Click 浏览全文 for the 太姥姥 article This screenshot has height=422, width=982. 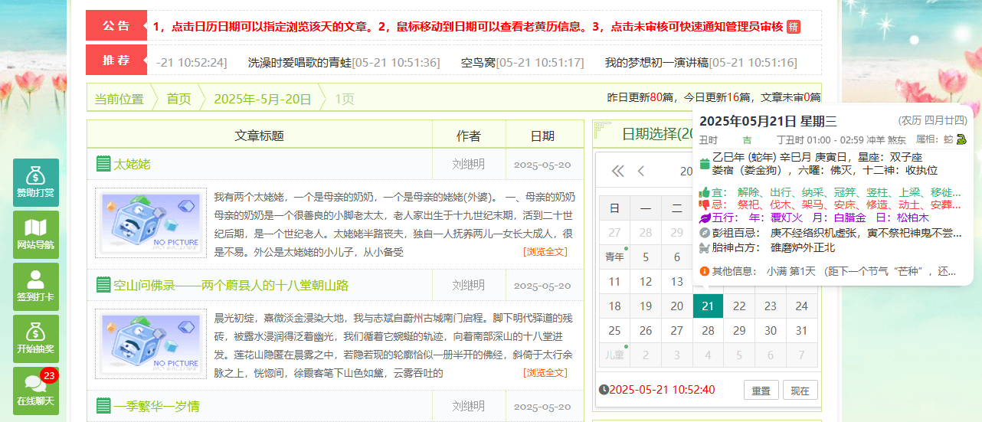point(545,251)
